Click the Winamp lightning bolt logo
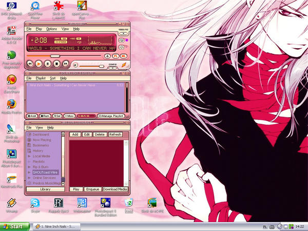This screenshot has width=308, height=231. (x=124, y=65)
